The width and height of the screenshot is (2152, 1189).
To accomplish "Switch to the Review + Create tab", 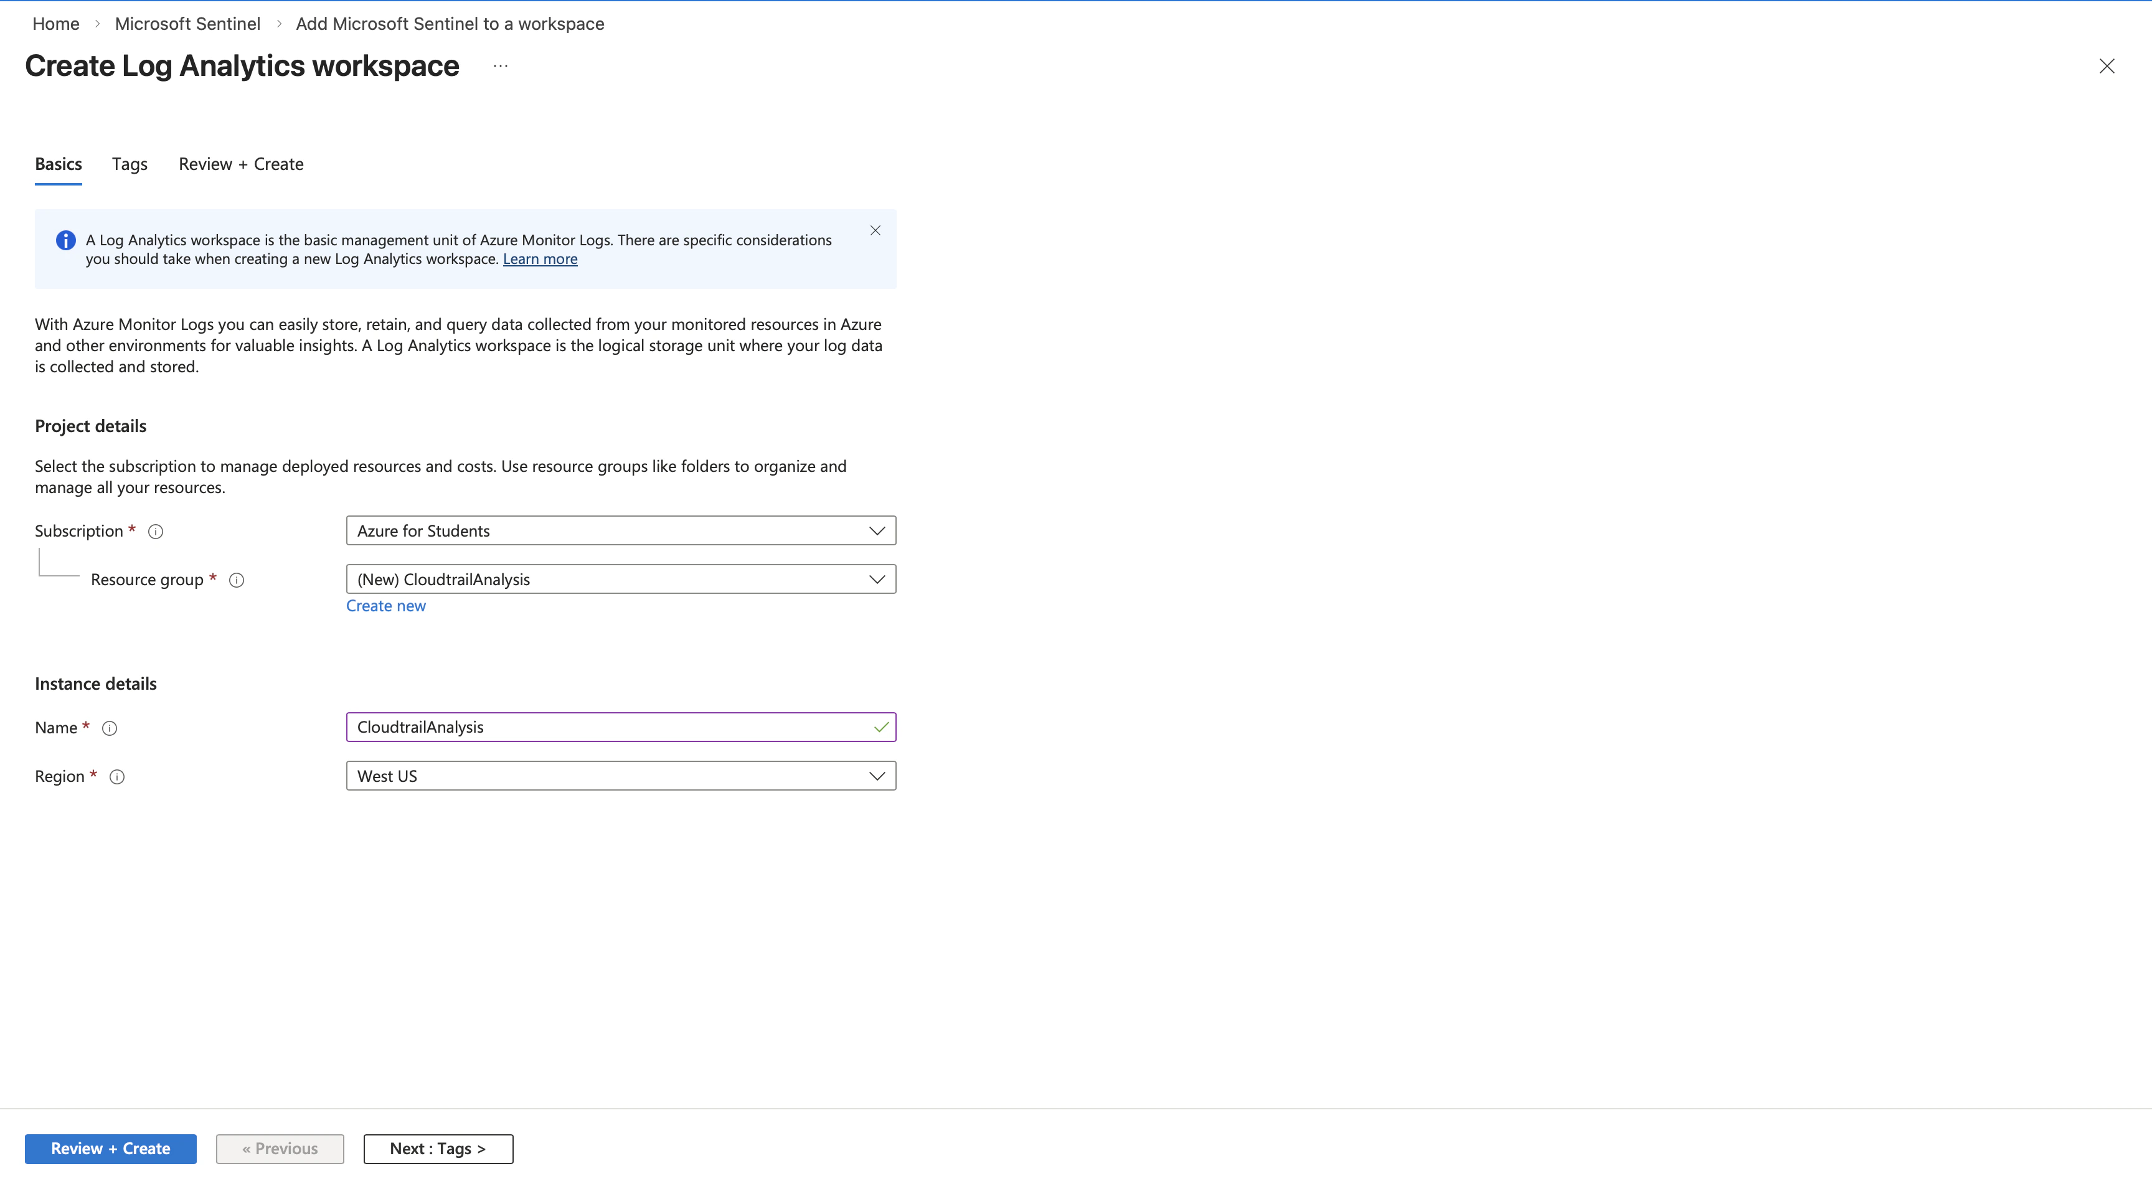I will point(240,164).
